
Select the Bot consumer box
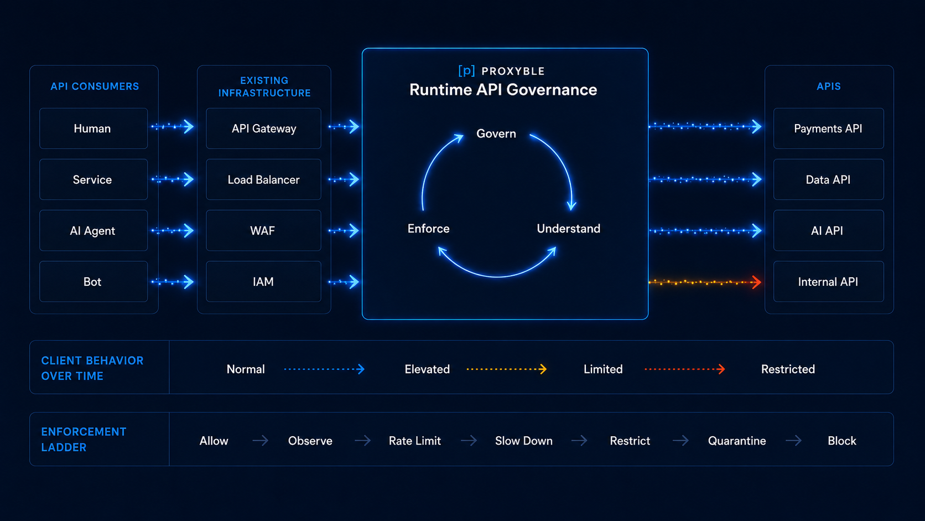coord(93,281)
